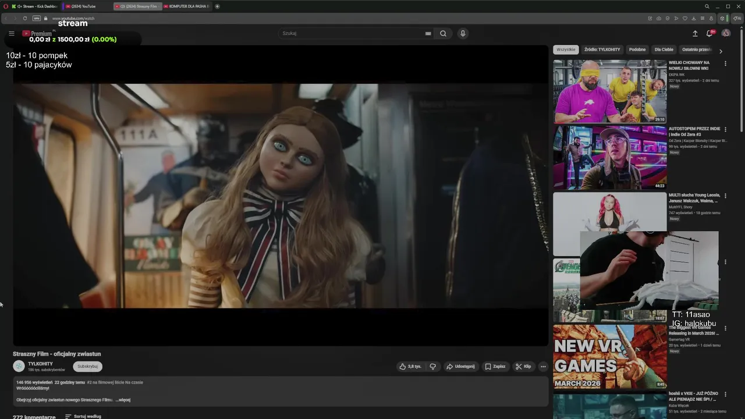Open options for hoshii x VKIE video
This screenshot has width=745, height=419.
pyautogui.click(x=725, y=395)
